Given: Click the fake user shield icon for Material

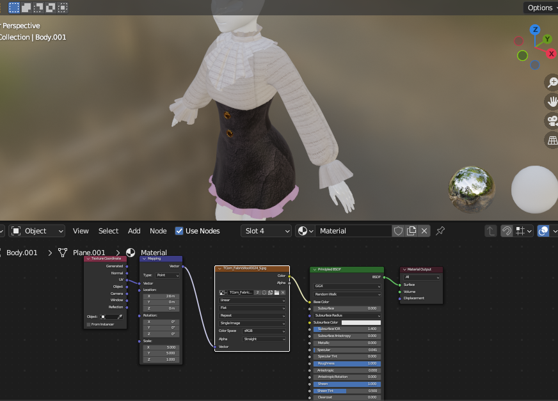Looking at the screenshot, I should click(398, 231).
